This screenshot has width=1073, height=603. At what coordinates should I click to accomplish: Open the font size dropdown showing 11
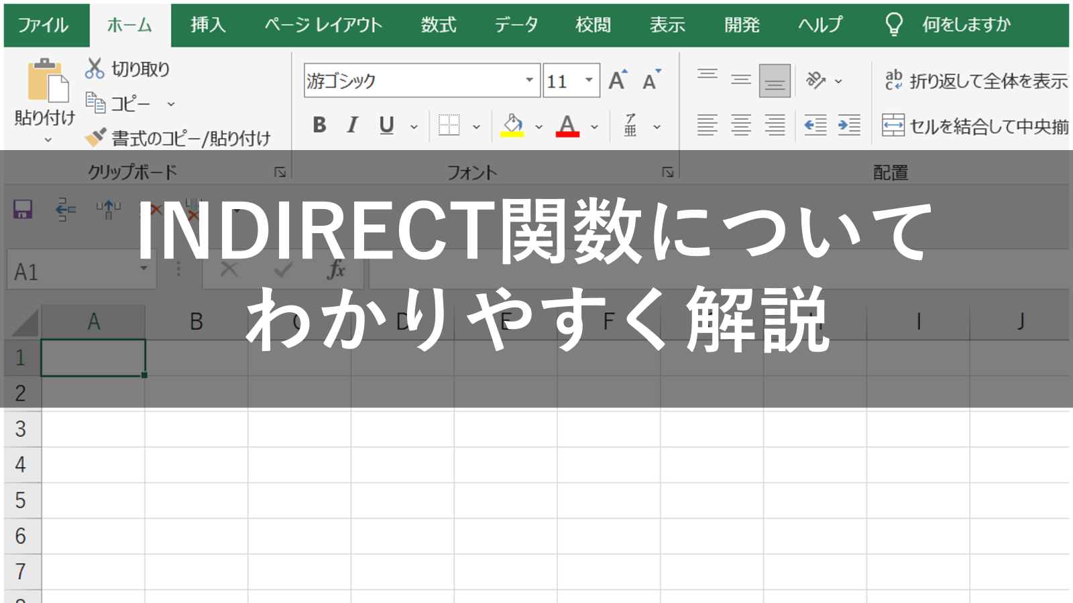tap(589, 81)
